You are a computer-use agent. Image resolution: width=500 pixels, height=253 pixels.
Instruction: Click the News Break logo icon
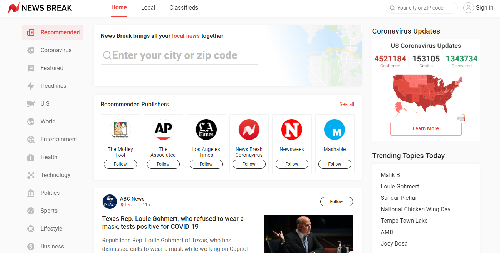pos(14,8)
